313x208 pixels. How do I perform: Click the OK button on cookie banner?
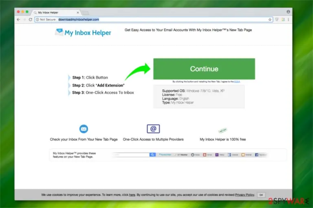pos(261,195)
